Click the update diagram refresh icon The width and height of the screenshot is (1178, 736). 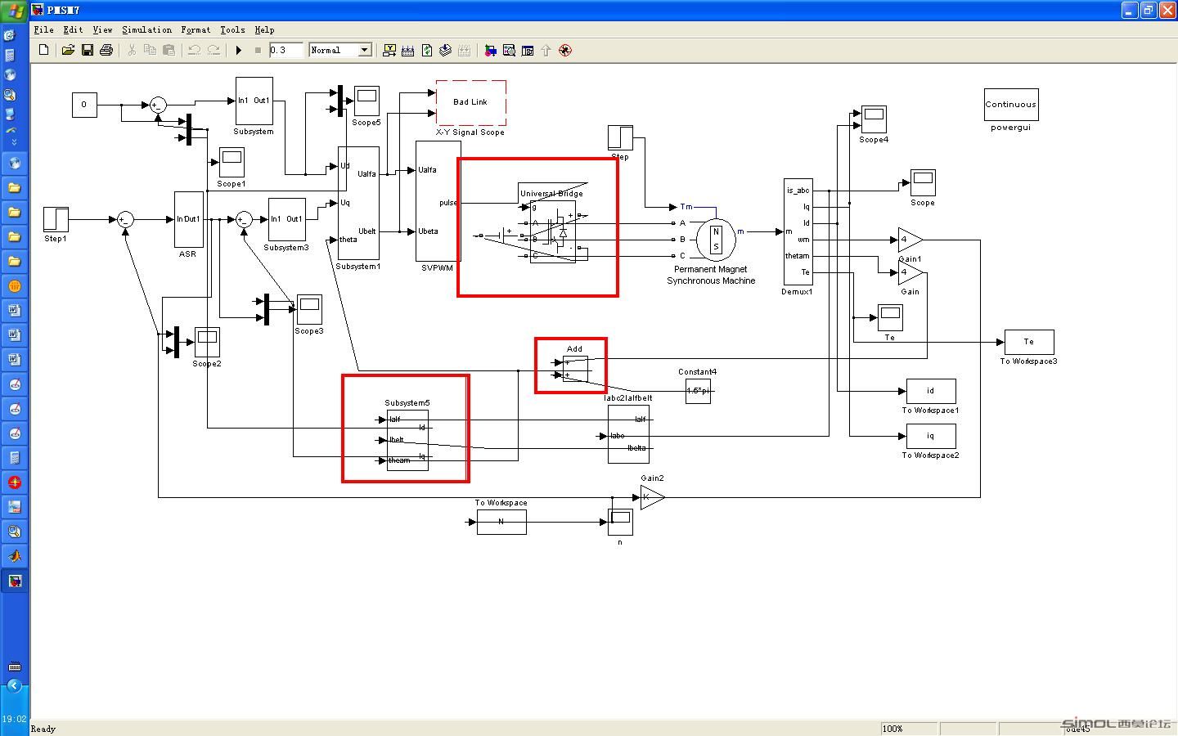tap(427, 50)
